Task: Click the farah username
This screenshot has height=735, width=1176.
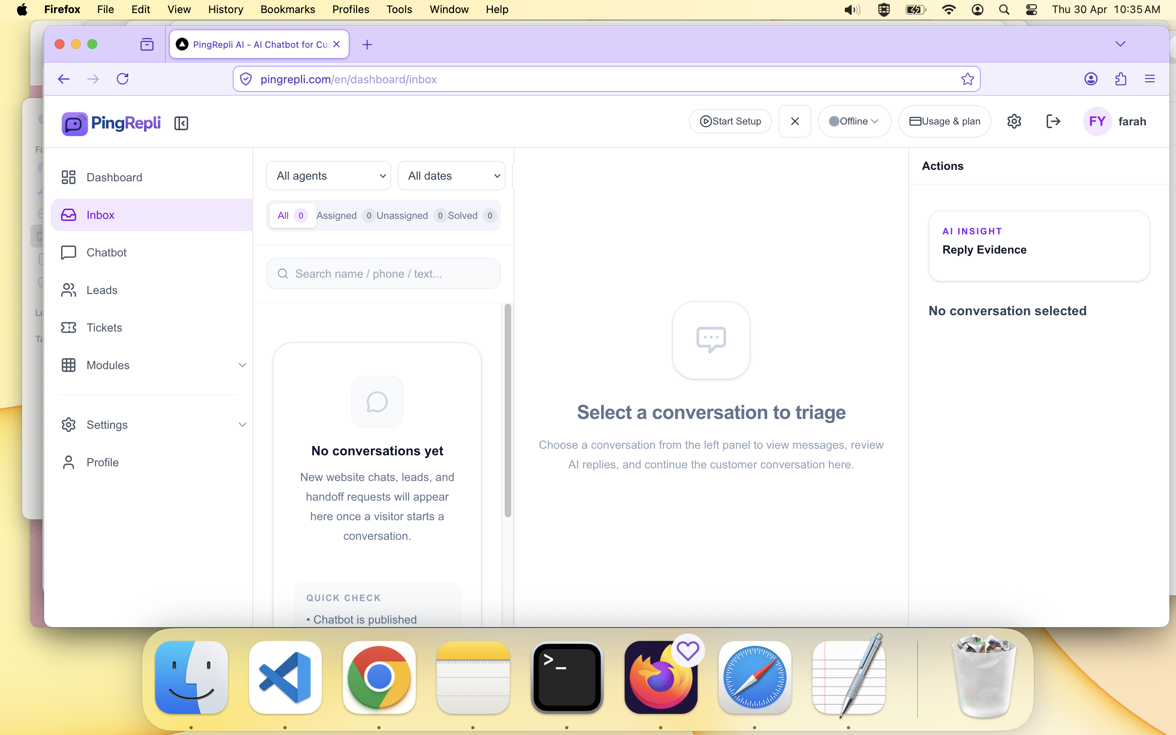Action: (x=1132, y=121)
